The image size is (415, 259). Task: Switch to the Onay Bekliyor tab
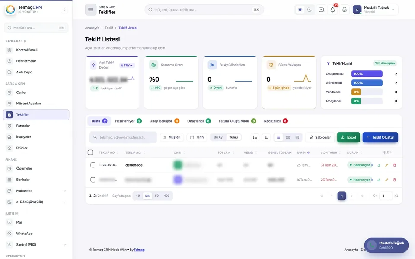click(x=164, y=121)
